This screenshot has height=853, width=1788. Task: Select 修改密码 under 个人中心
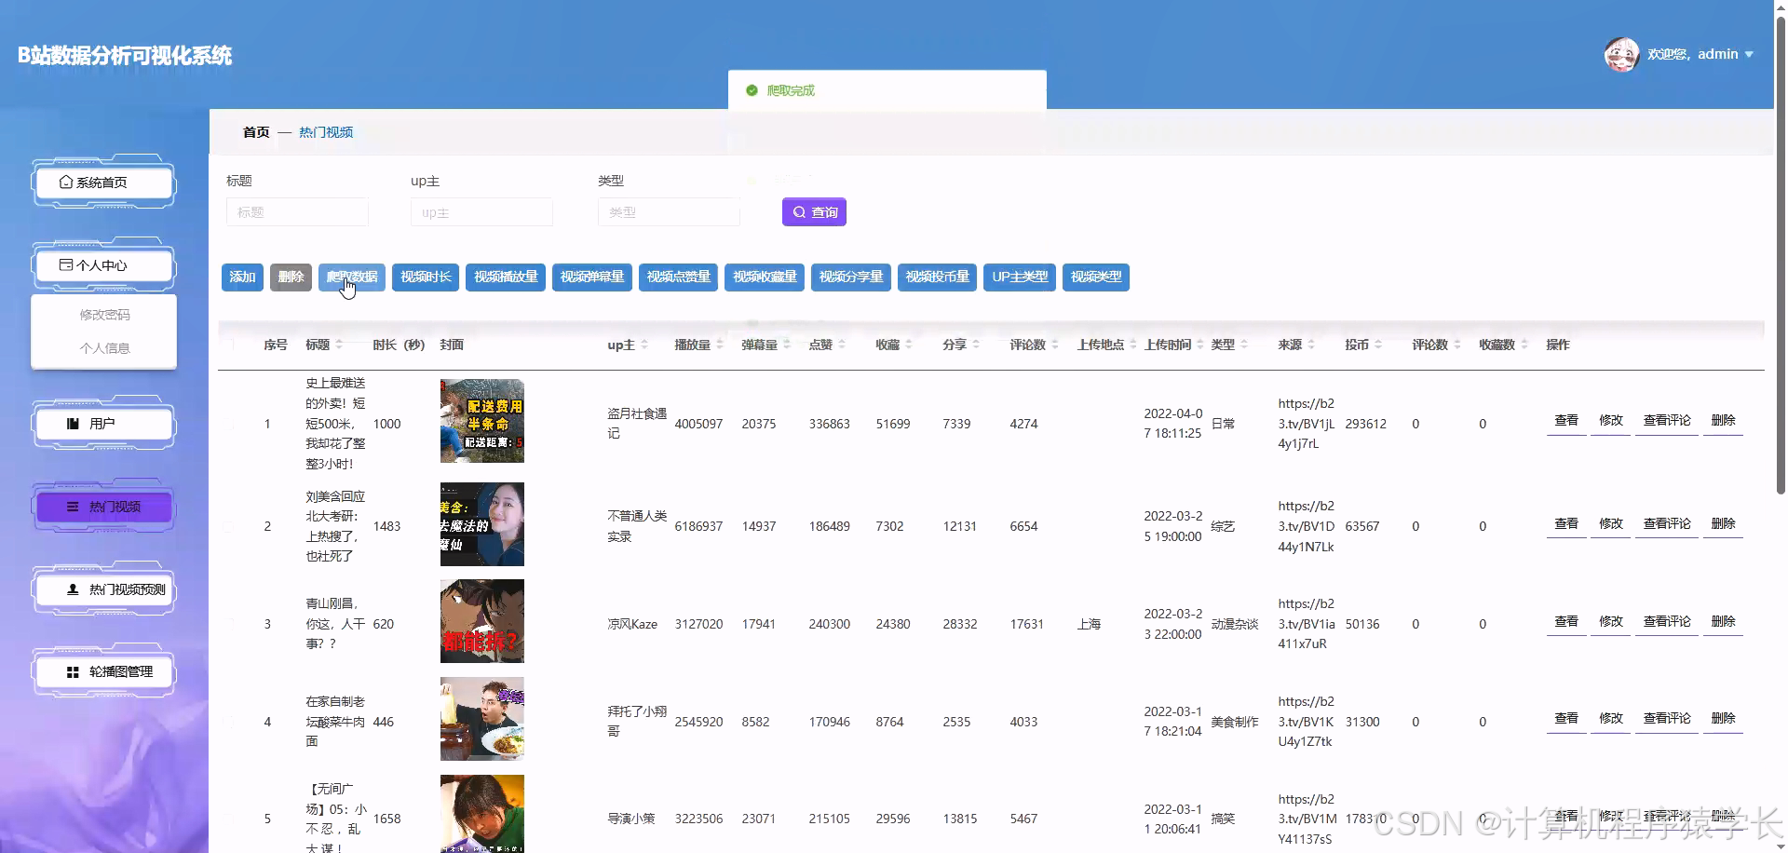[104, 315]
